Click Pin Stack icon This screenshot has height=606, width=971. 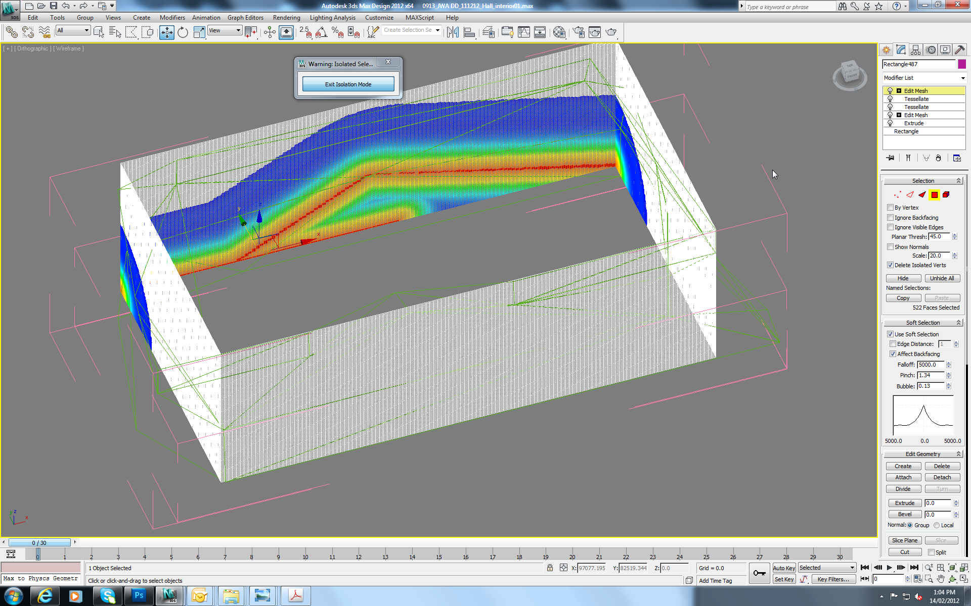tap(890, 158)
